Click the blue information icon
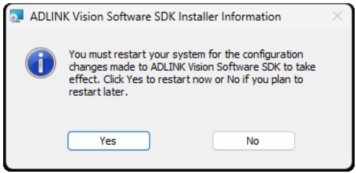Viewport: 356px width, 173px height. click(41, 63)
